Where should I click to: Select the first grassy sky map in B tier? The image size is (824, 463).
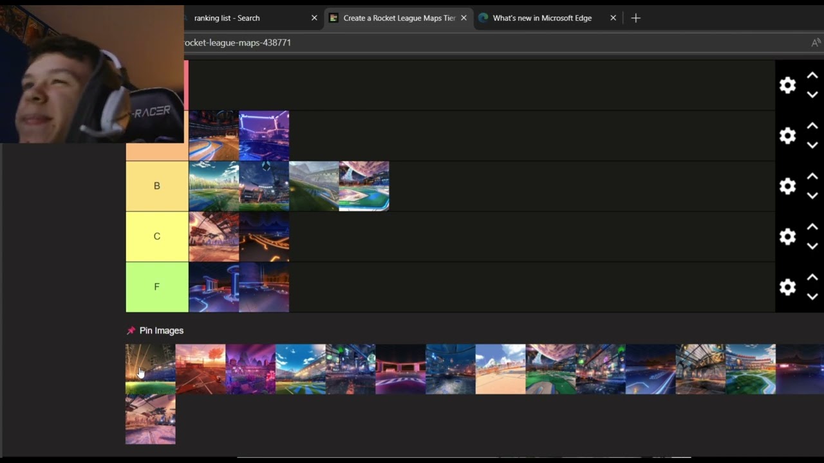214,186
